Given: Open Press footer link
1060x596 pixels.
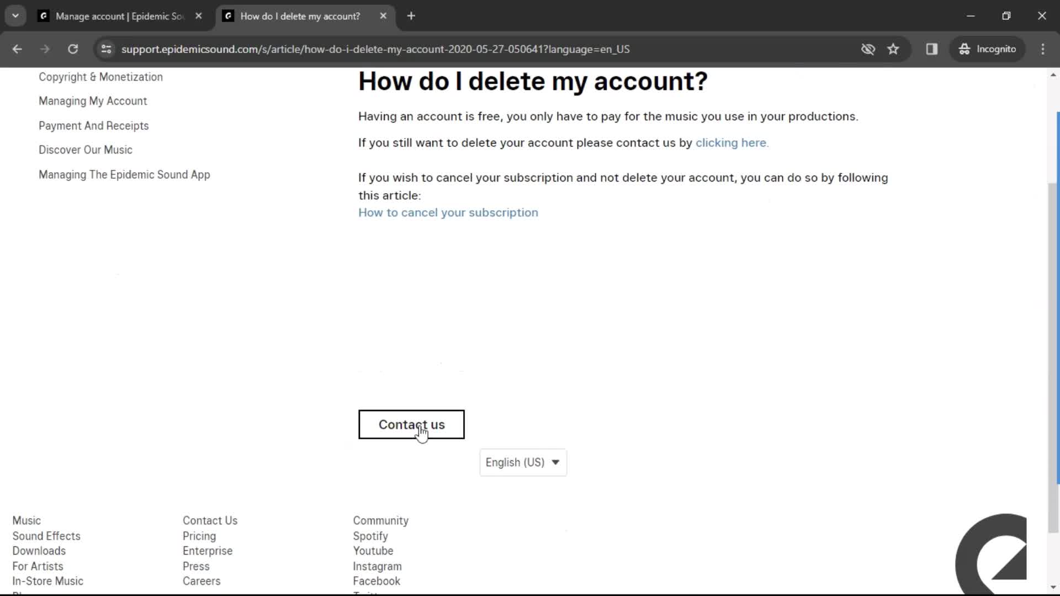Looking at the screenshot, I should pos(196,566).
